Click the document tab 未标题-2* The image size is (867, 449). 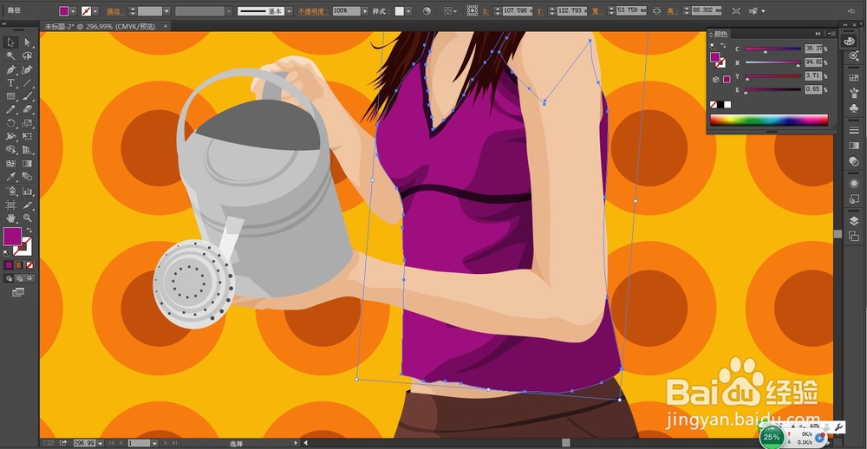(x=100, y=26)
